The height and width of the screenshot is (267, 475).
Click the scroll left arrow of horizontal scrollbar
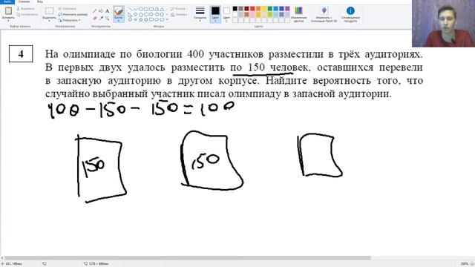(2, 258)
